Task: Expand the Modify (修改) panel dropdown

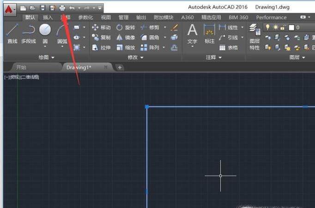Action: [x=136, y=58]
